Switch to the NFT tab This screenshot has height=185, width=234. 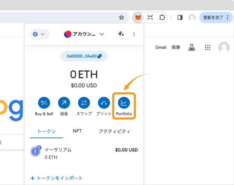tap(77, 131)
